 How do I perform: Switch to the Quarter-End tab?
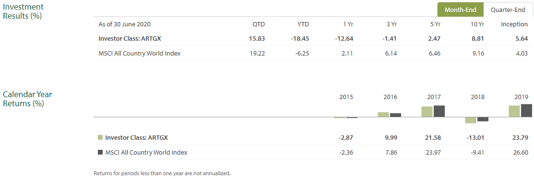[x=508, y=10]
